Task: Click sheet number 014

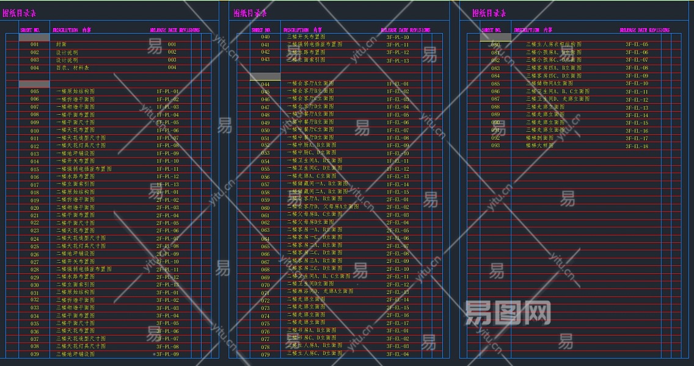Action: [35, 161]
